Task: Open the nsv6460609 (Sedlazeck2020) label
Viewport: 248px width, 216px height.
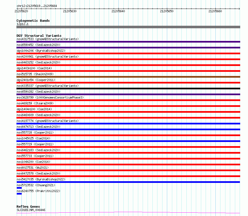Action: tap(38, 115)
